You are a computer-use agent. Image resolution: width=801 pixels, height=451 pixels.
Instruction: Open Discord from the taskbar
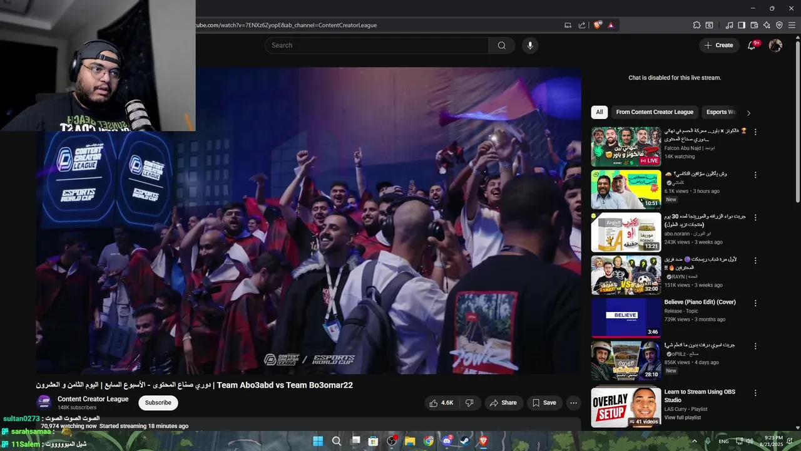coord(447,441)
